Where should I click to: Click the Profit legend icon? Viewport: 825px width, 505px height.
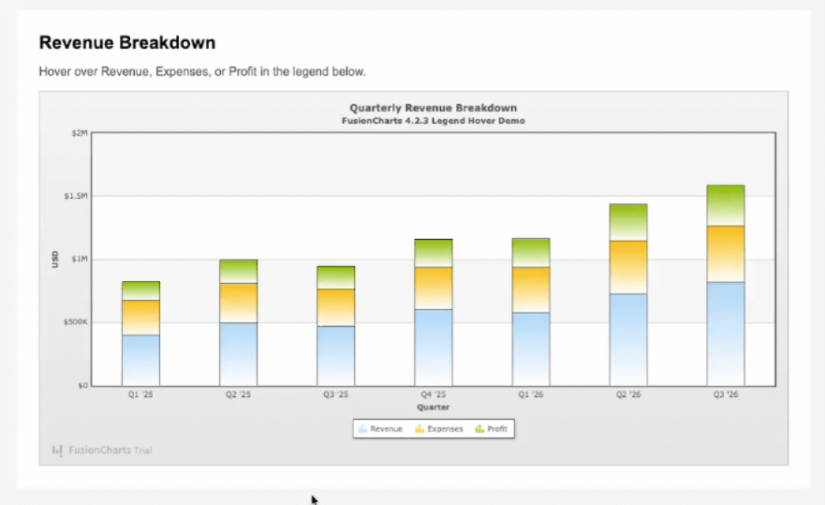coord(479,429)
